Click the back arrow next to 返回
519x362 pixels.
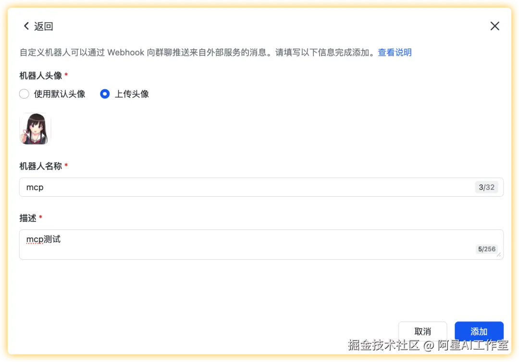click(26, 26)
